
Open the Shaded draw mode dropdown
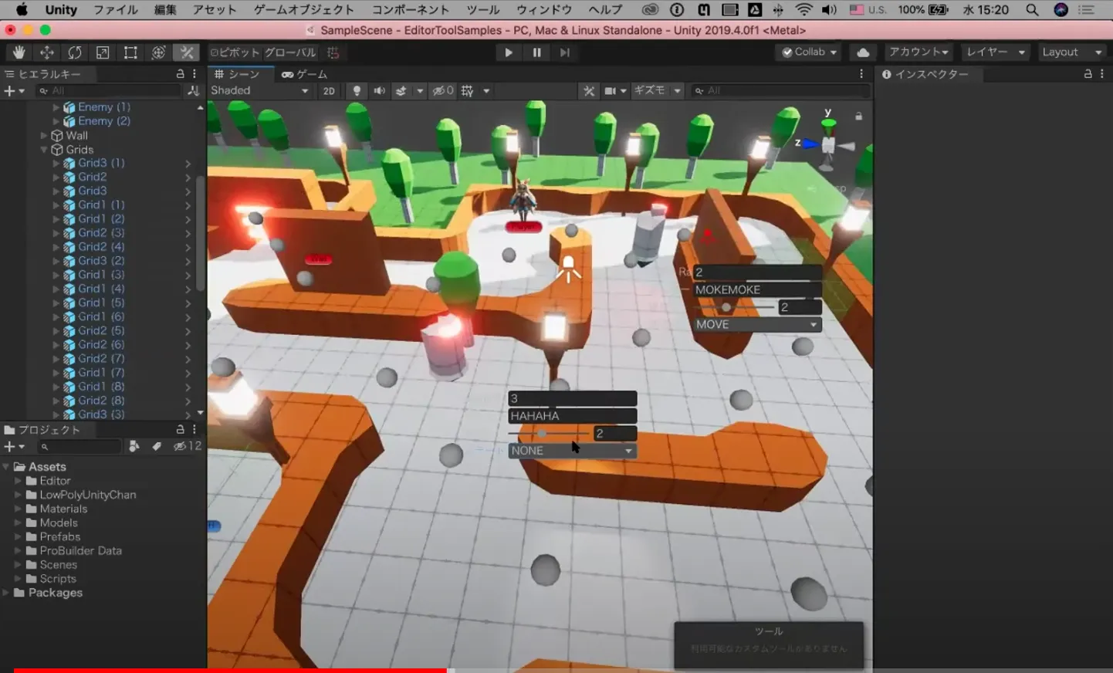point(259,90)
